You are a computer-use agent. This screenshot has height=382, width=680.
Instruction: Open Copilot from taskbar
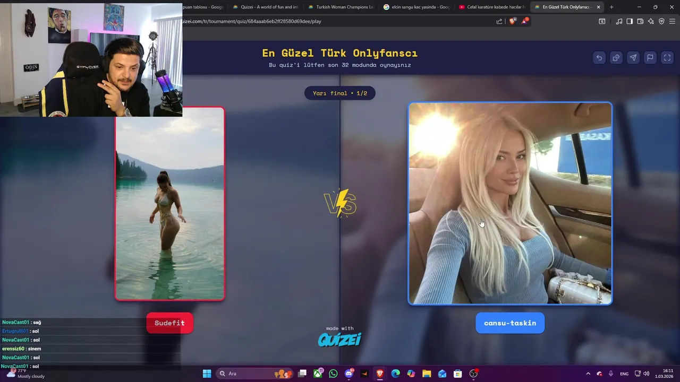(411, 374)
